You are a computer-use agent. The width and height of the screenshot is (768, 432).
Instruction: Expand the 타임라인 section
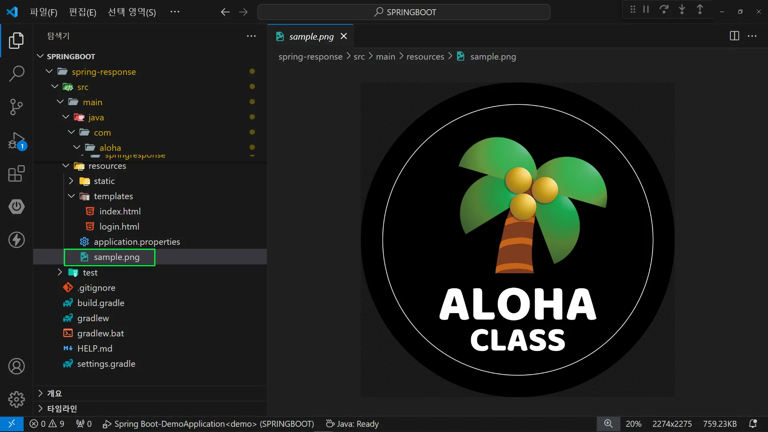62,408
